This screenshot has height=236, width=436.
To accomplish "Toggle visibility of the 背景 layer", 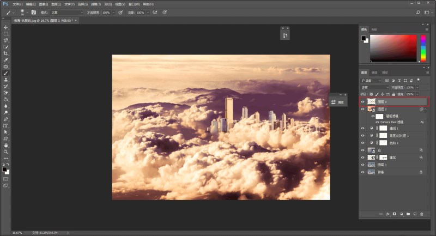I will pyautogui.click(x=363, y=172).
